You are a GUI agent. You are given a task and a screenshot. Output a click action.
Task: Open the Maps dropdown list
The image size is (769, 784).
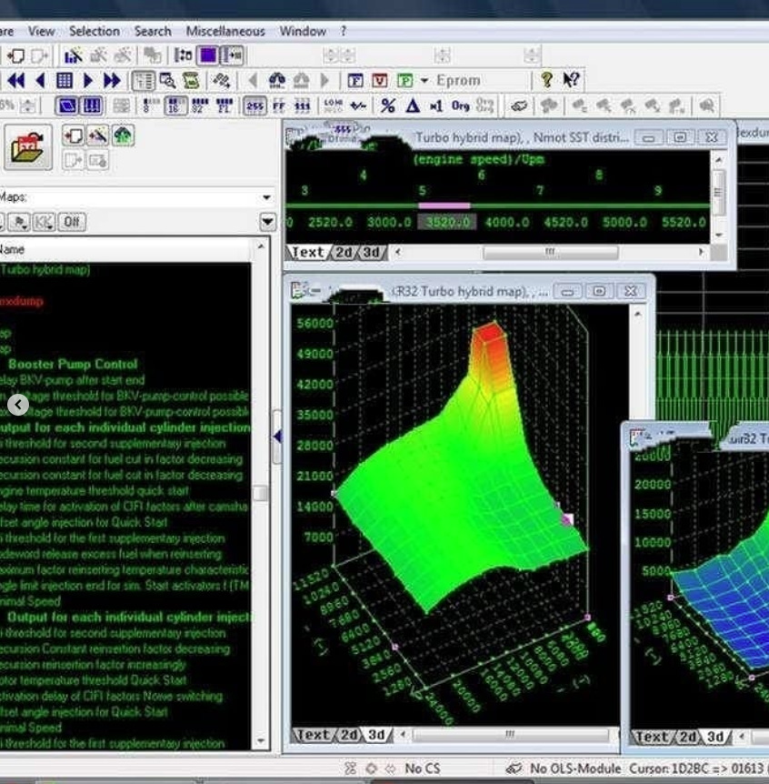click(x=266, y=197)
